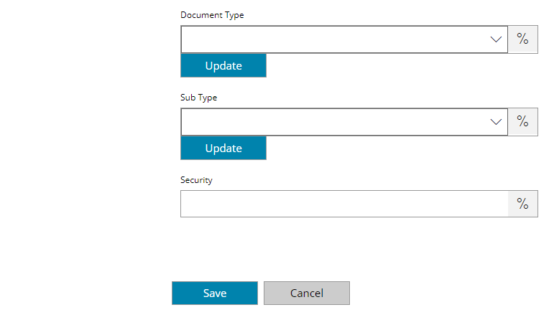This screenshot has width=549, height=320.
Task: Click the percent icon beside Sub Type
Action: pos(522,122)
